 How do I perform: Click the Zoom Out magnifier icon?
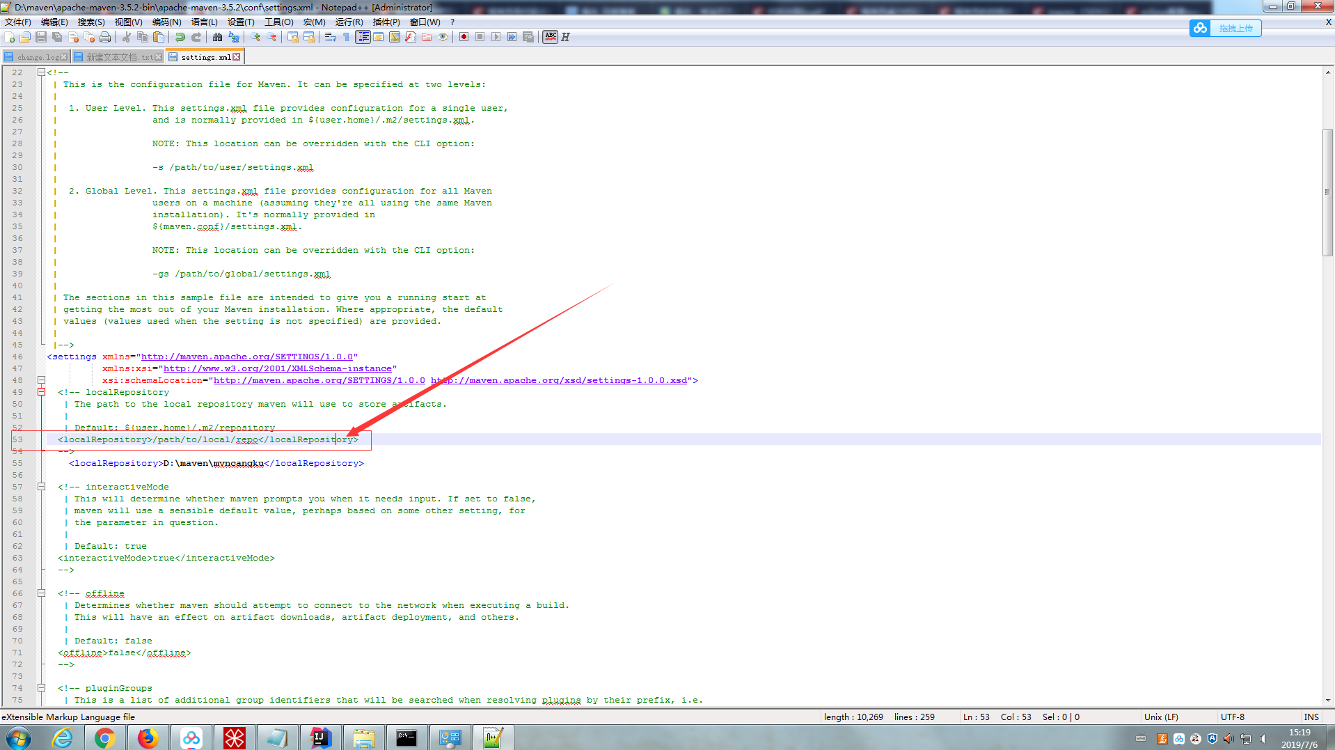coord(271,37)
